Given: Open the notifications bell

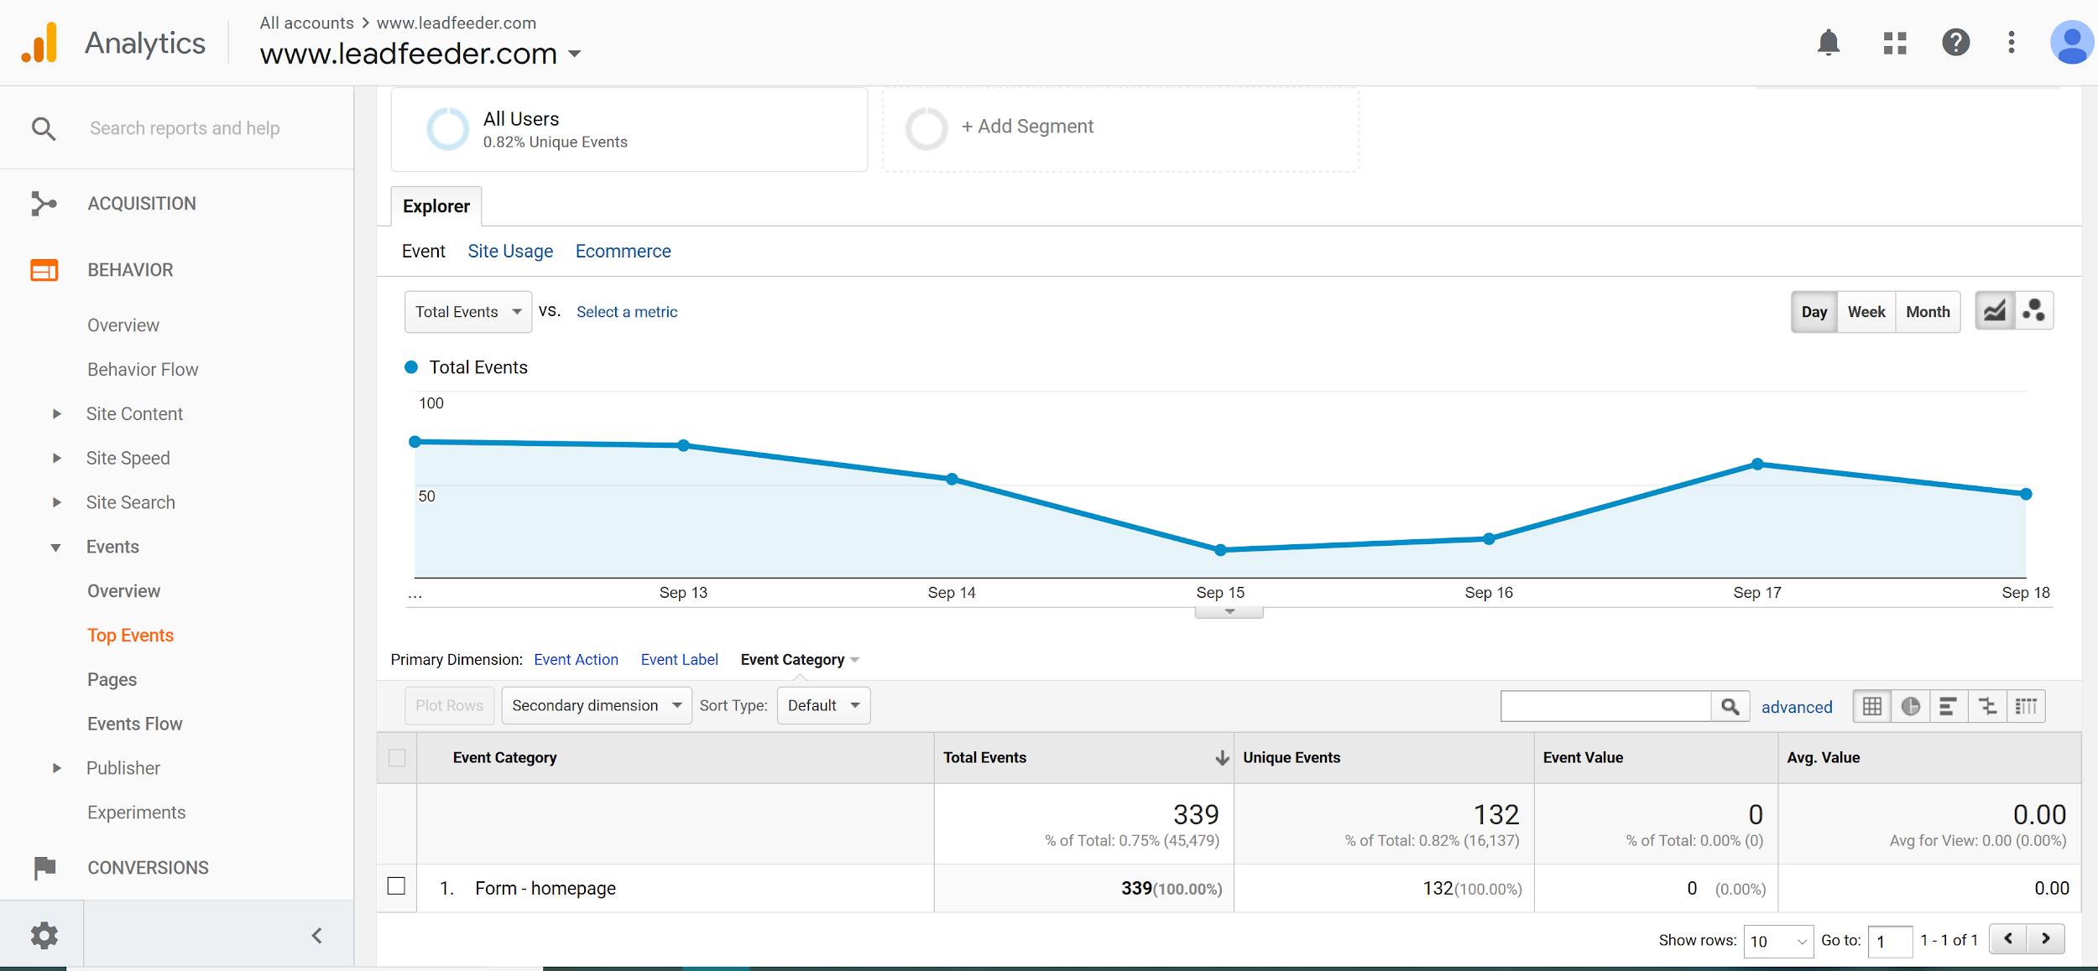Looking at the screenshot, I should [x=1828, y=43].
